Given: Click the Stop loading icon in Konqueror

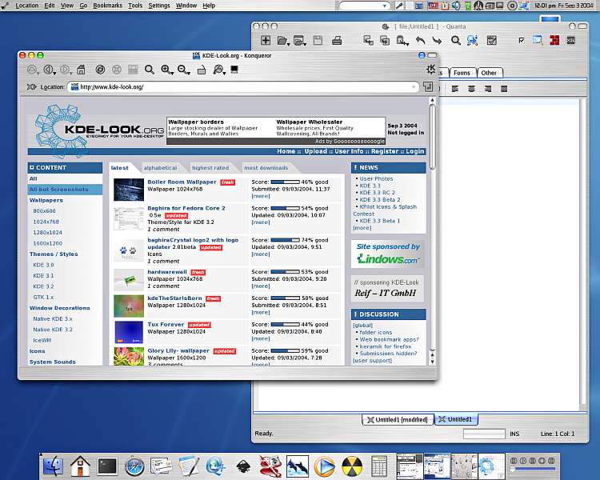Looking at the screenshot, I should click(x=116, y=70).
